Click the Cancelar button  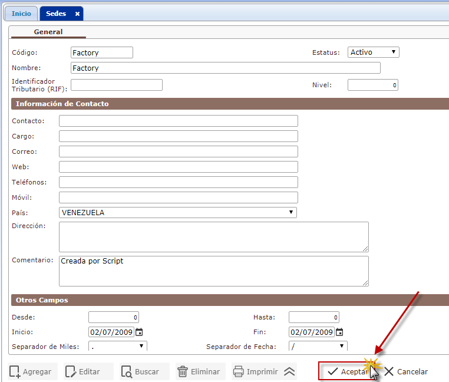coord(406,371)
